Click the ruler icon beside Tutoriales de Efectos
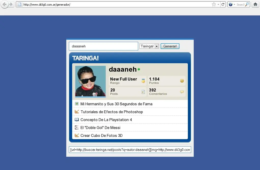260x170 pixels. pyautogui.click(x=77, y=112)
